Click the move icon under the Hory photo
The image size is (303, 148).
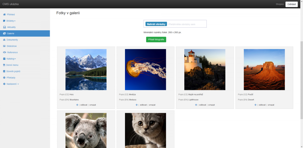click(77, 105)
